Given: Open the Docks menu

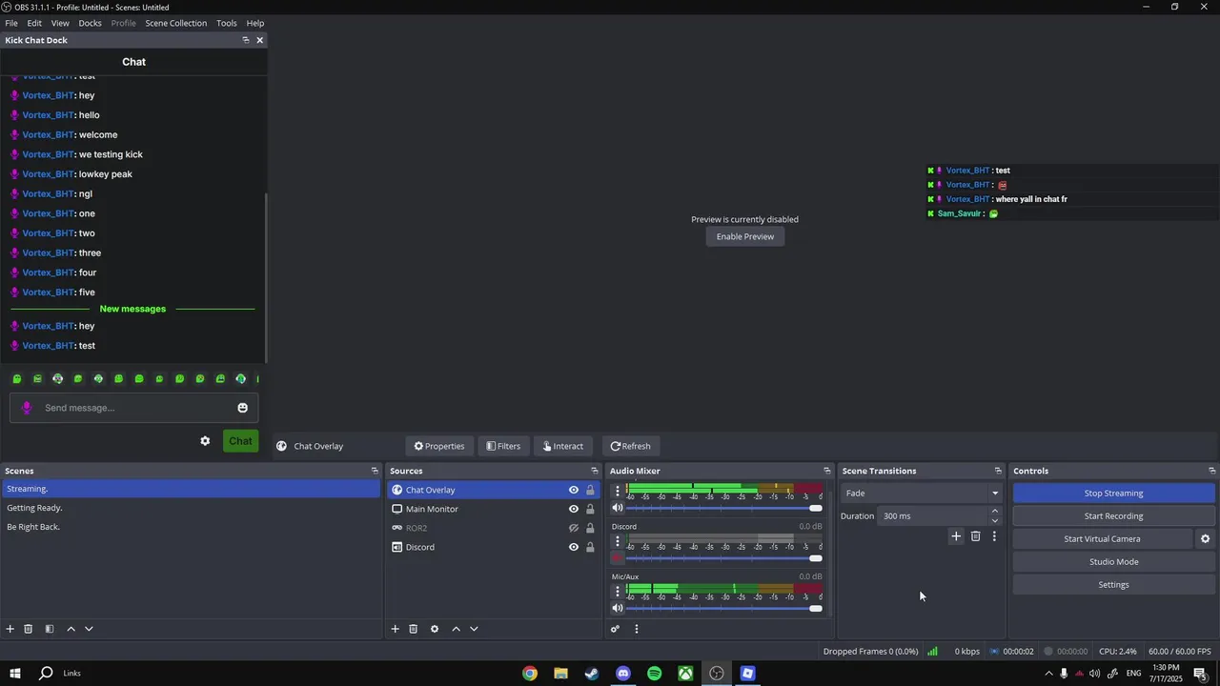Looking at the screenshot, I should [x=90, y=23].
